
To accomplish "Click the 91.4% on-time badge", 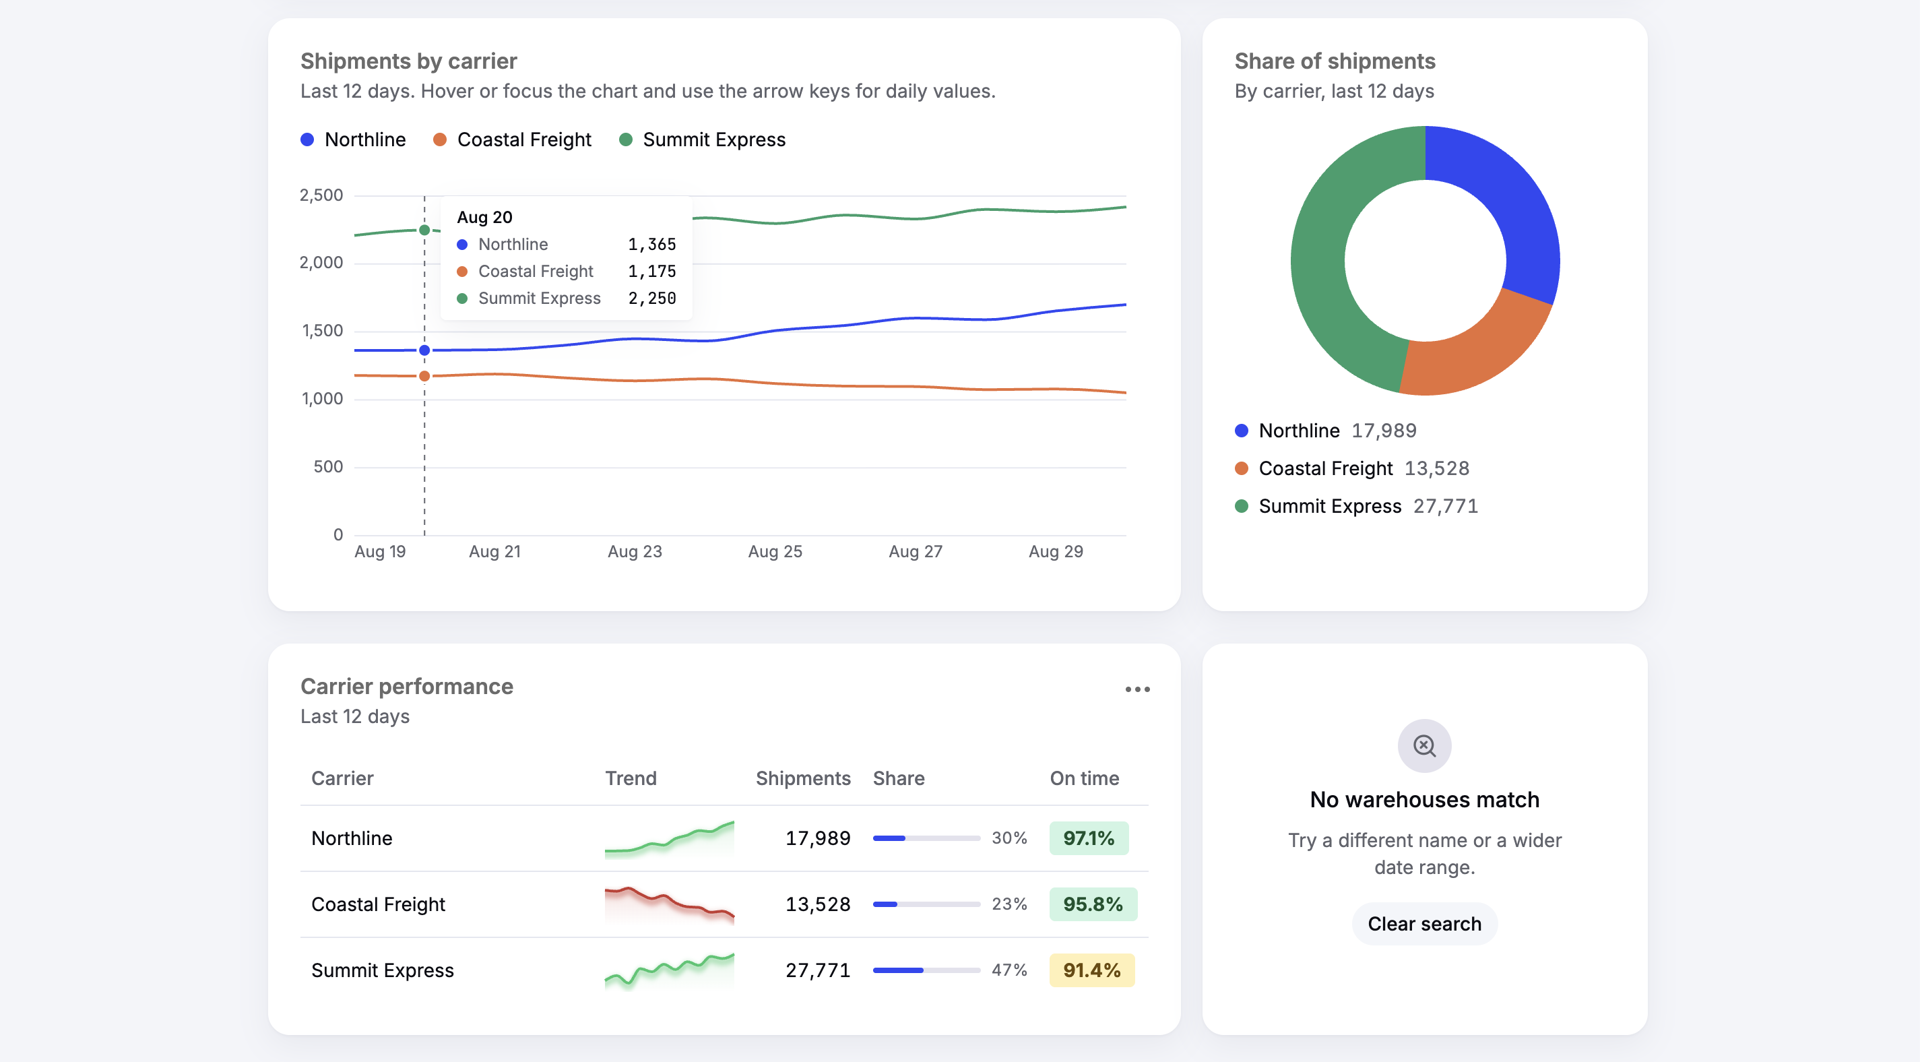I will click(1092, 970).
